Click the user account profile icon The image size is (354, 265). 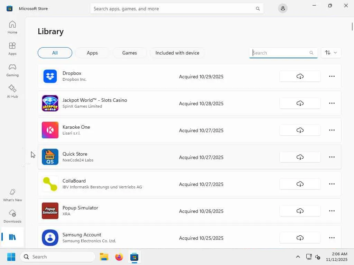click(x=283, y=9)
